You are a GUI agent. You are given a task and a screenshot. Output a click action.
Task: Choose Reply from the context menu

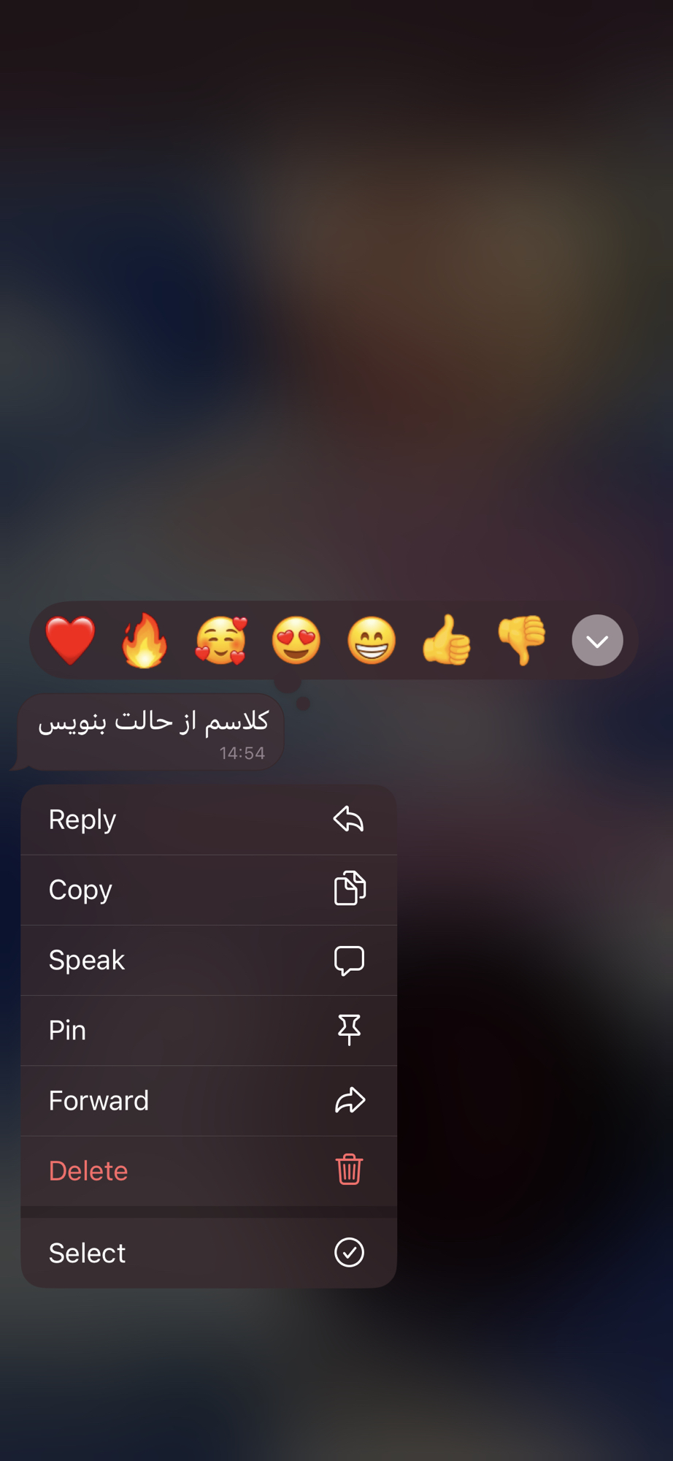[x=209, y=820]
